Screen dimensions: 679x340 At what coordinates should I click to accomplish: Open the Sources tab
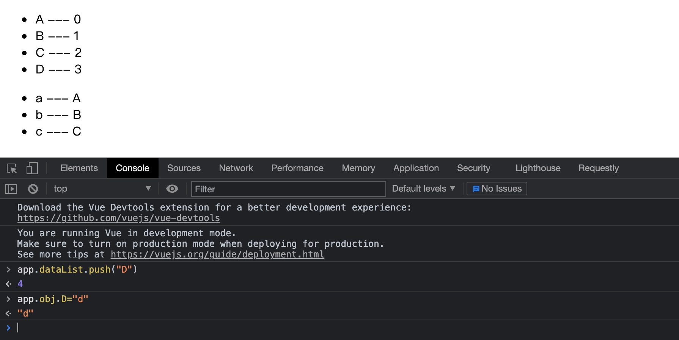[184, 168]
